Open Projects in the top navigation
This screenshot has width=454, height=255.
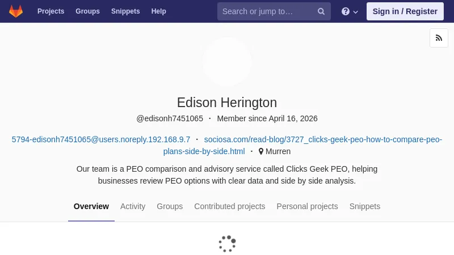(51, 11)
